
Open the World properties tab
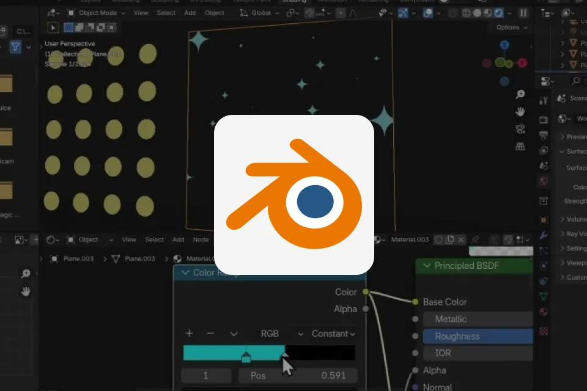544,181
